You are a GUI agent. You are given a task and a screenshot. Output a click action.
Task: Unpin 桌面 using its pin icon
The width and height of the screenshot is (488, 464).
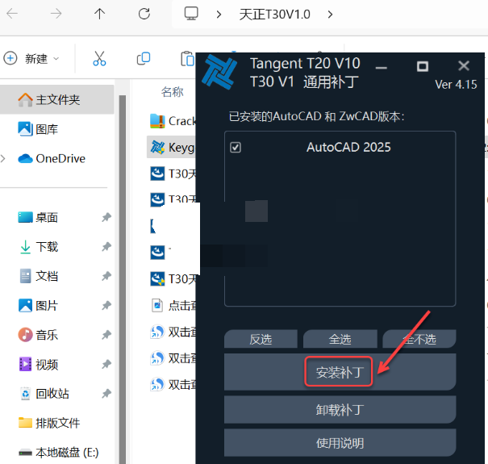click(106, 217)
